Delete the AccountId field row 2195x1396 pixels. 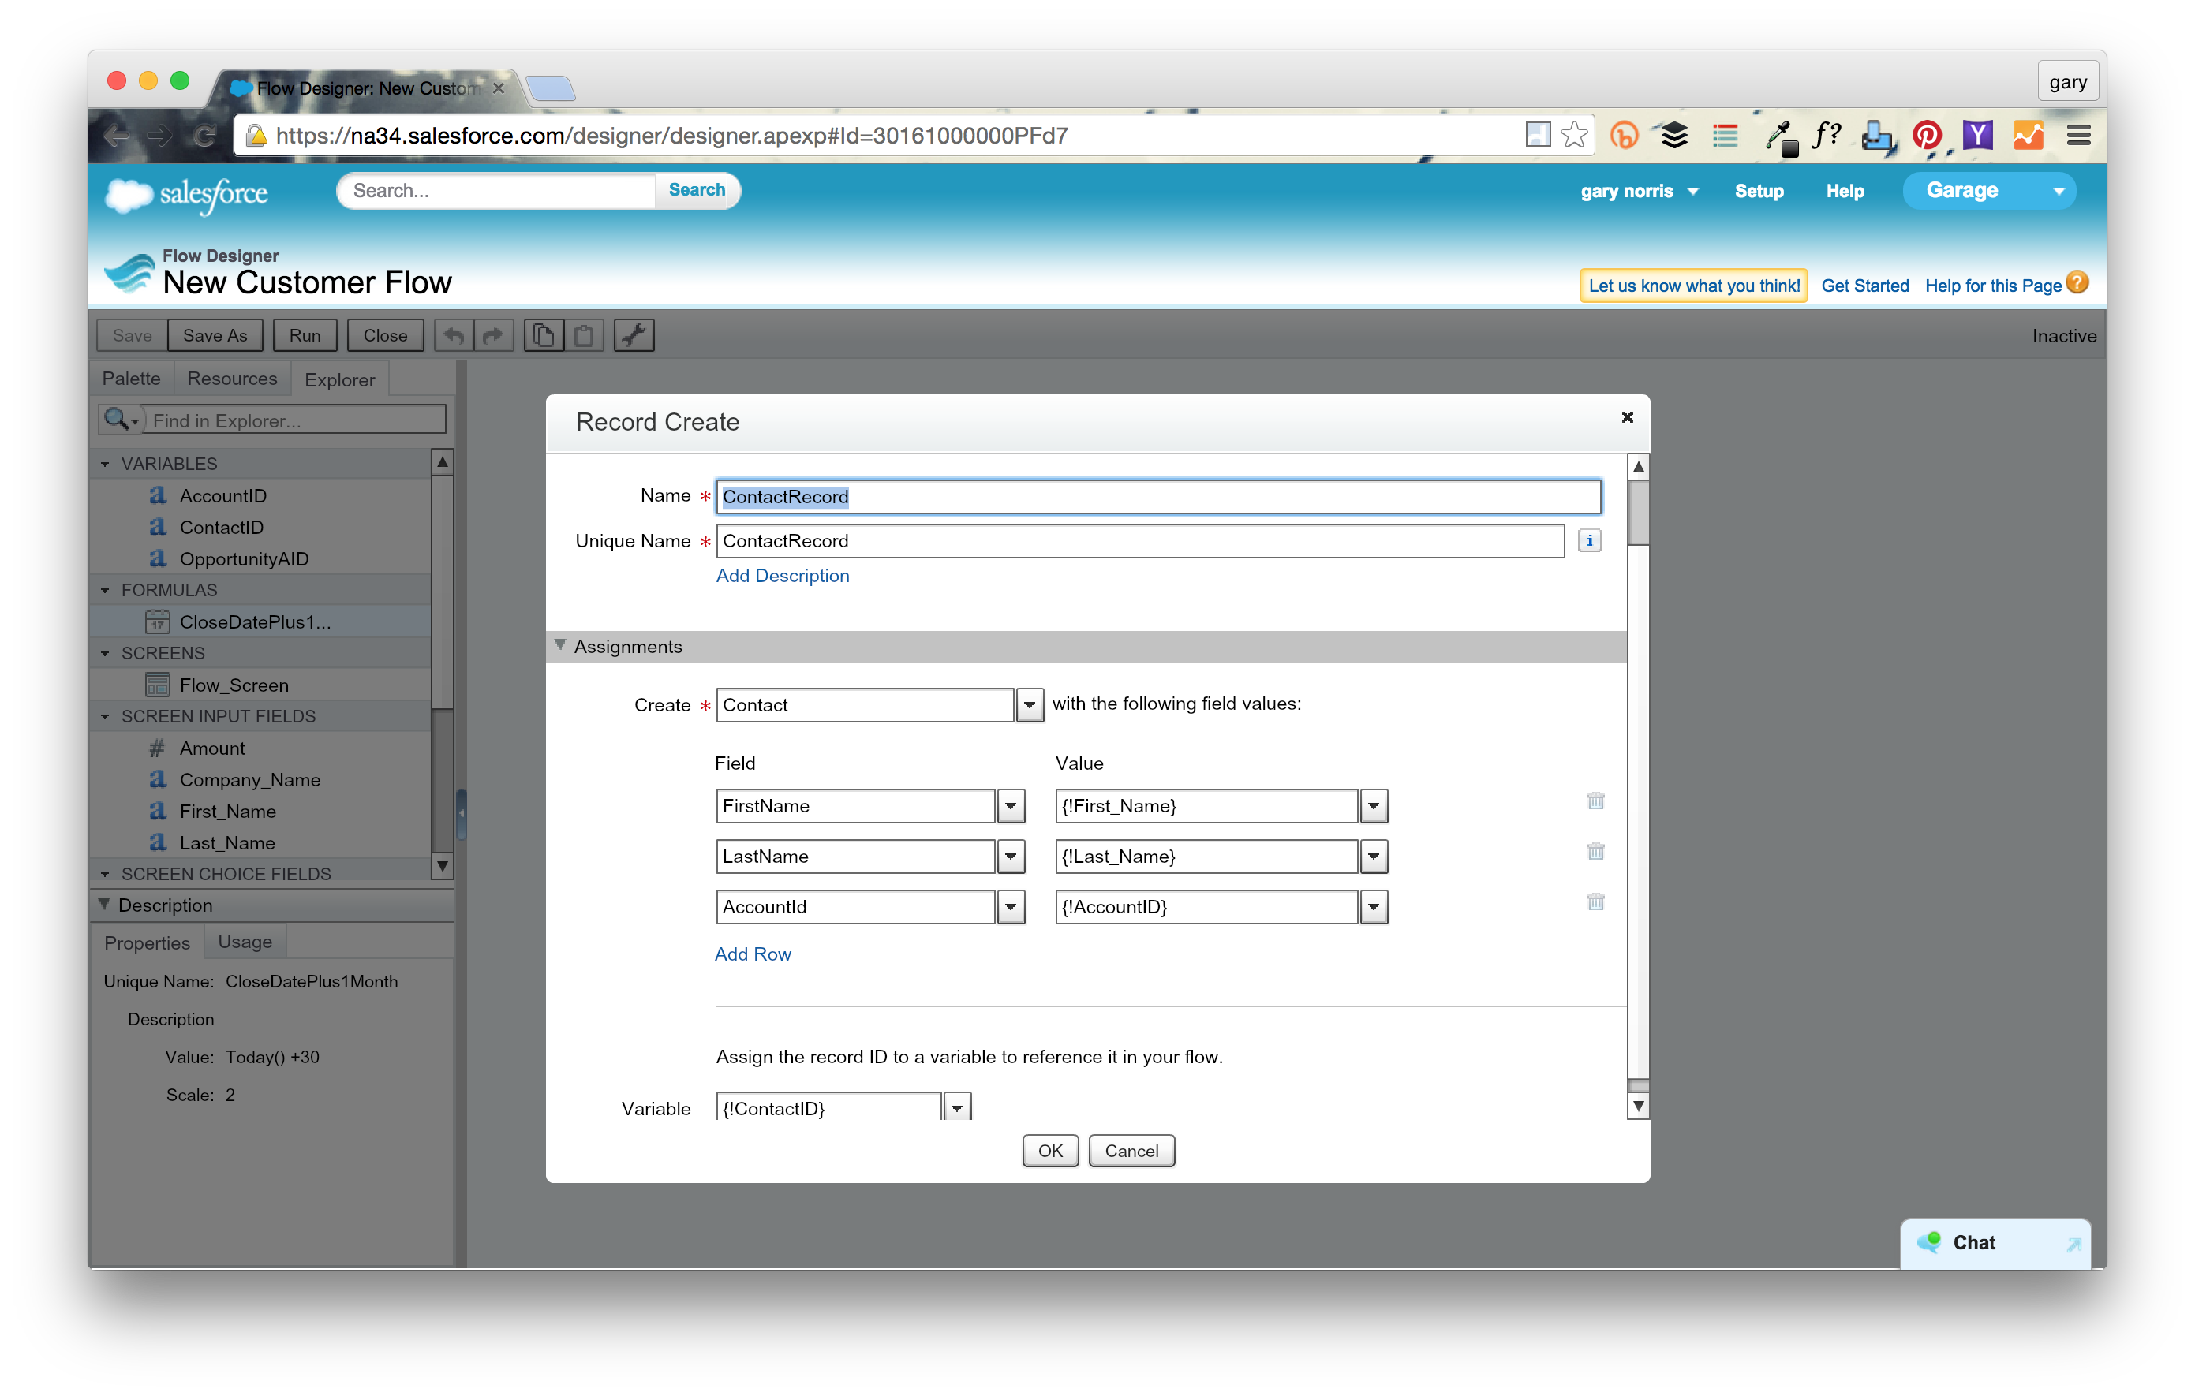[x=1595, y=902]
